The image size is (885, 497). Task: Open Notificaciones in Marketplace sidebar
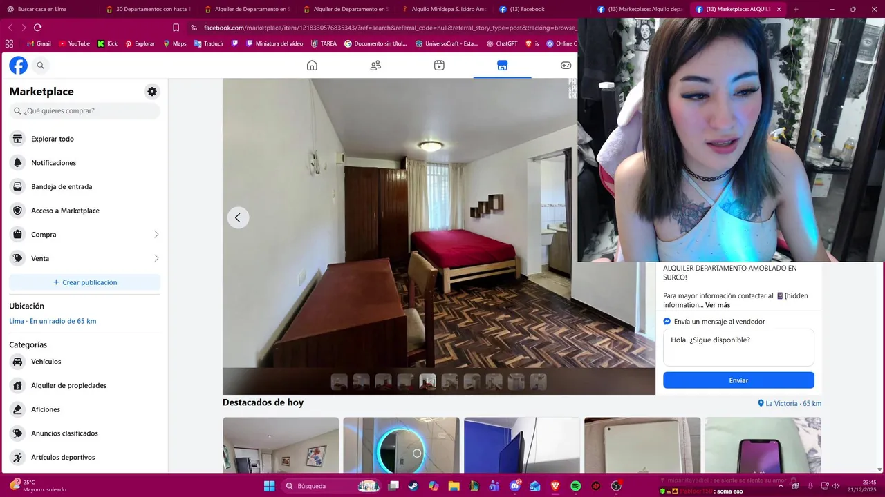point(84,163)
